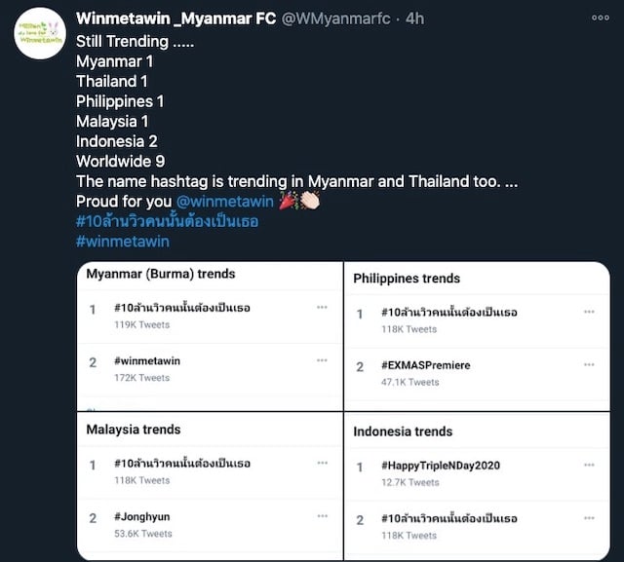Open more options for Malaysia trend #1
Screen dimensions: 624x562
point(323,463)
